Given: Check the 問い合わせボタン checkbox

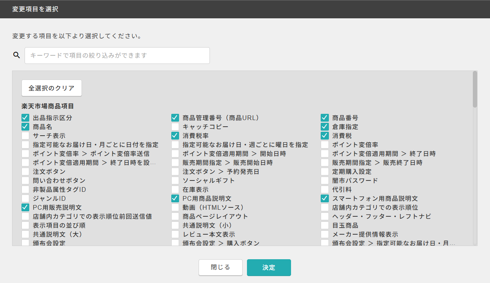Looking at the screenshot, I should 25,180.
